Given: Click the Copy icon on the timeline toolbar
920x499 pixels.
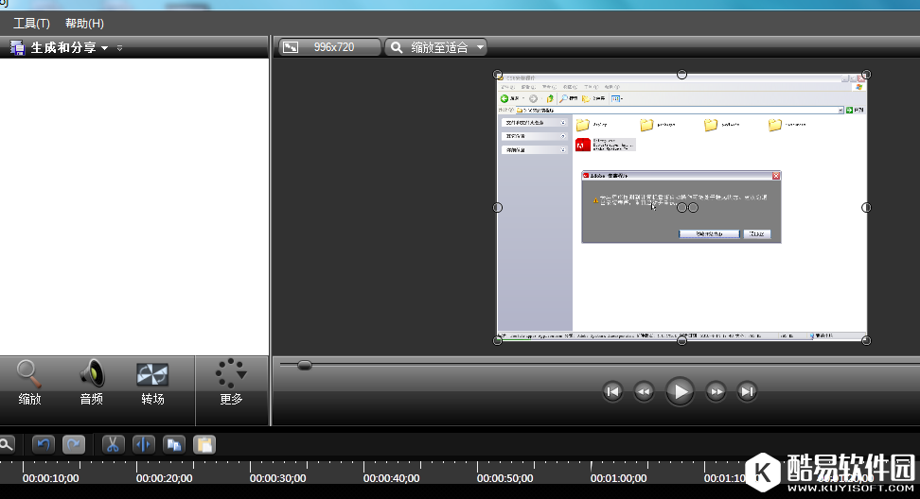Looking at the screenshot, I should (x=173, y=444).
